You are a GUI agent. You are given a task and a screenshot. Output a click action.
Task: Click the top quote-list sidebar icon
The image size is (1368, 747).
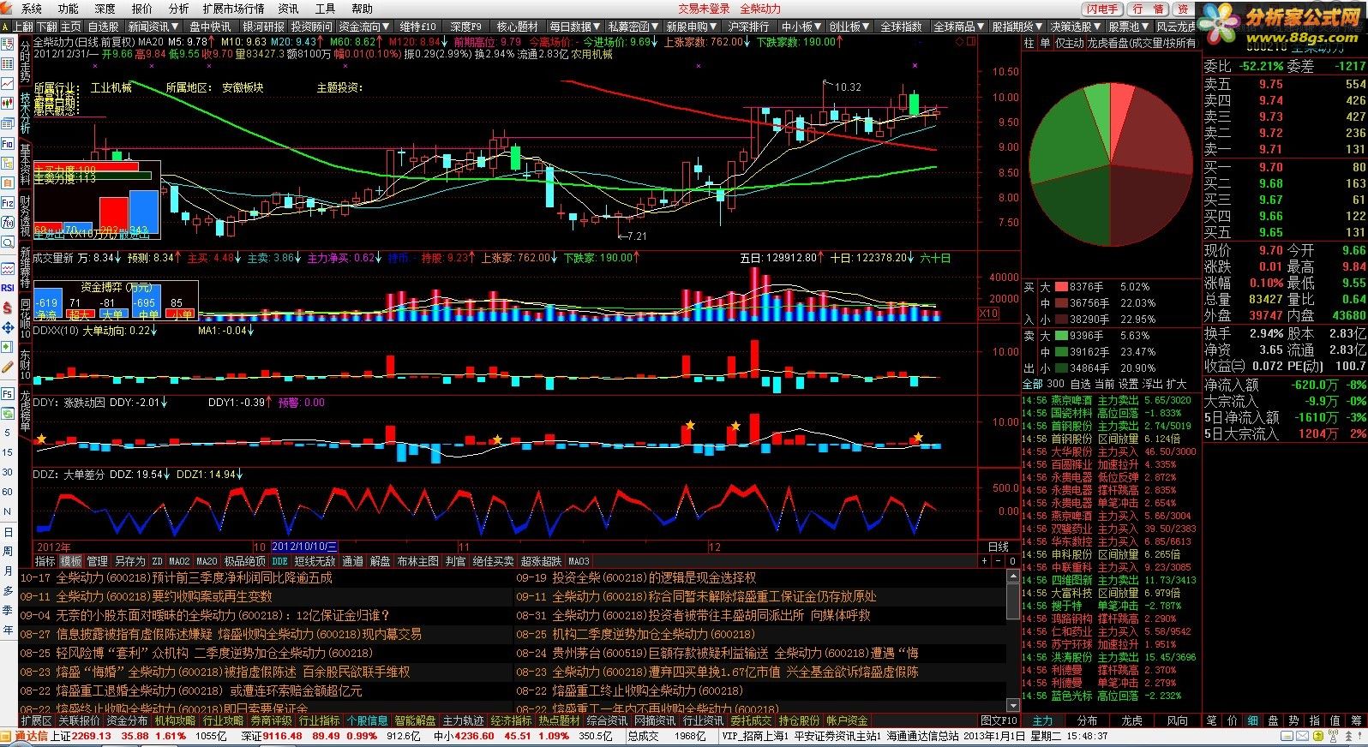[x=8, y=45]
